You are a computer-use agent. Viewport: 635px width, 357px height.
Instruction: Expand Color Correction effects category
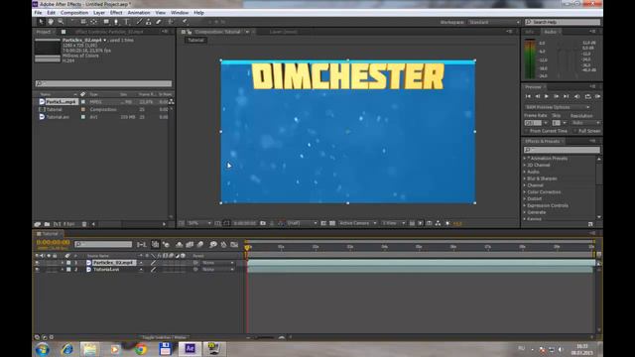click(x=525, y=191)
